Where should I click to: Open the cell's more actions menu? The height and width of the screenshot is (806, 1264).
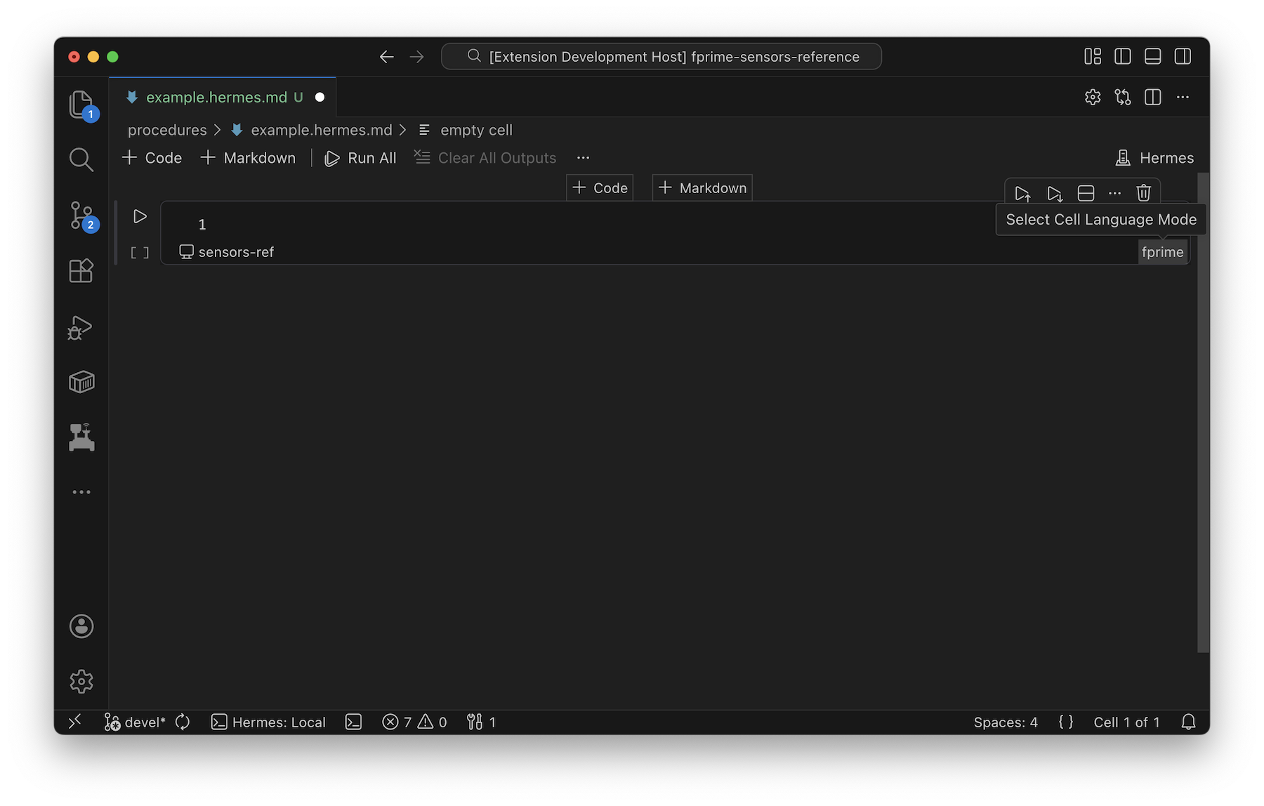tap(1114, 192)
